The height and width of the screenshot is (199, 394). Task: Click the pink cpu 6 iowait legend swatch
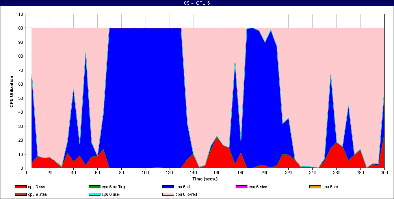168,195
